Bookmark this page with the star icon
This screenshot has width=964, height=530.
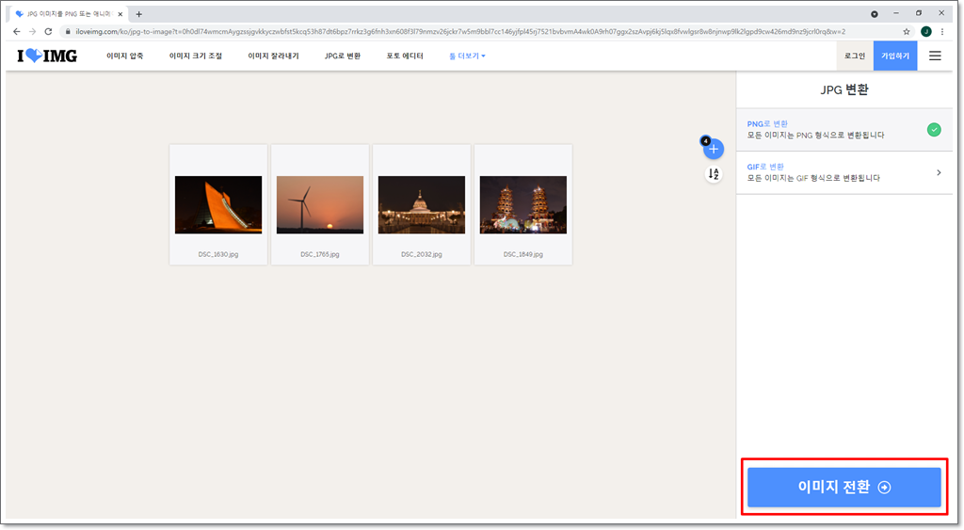click(x=907, y=31)
